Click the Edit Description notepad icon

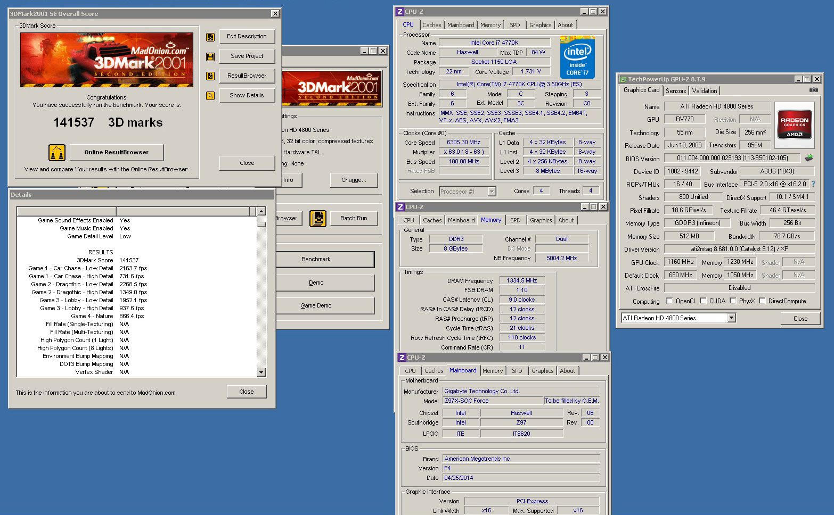coord(210,37)
